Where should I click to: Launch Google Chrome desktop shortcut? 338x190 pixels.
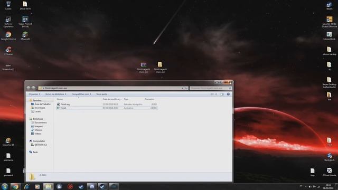tap(8, 36)
